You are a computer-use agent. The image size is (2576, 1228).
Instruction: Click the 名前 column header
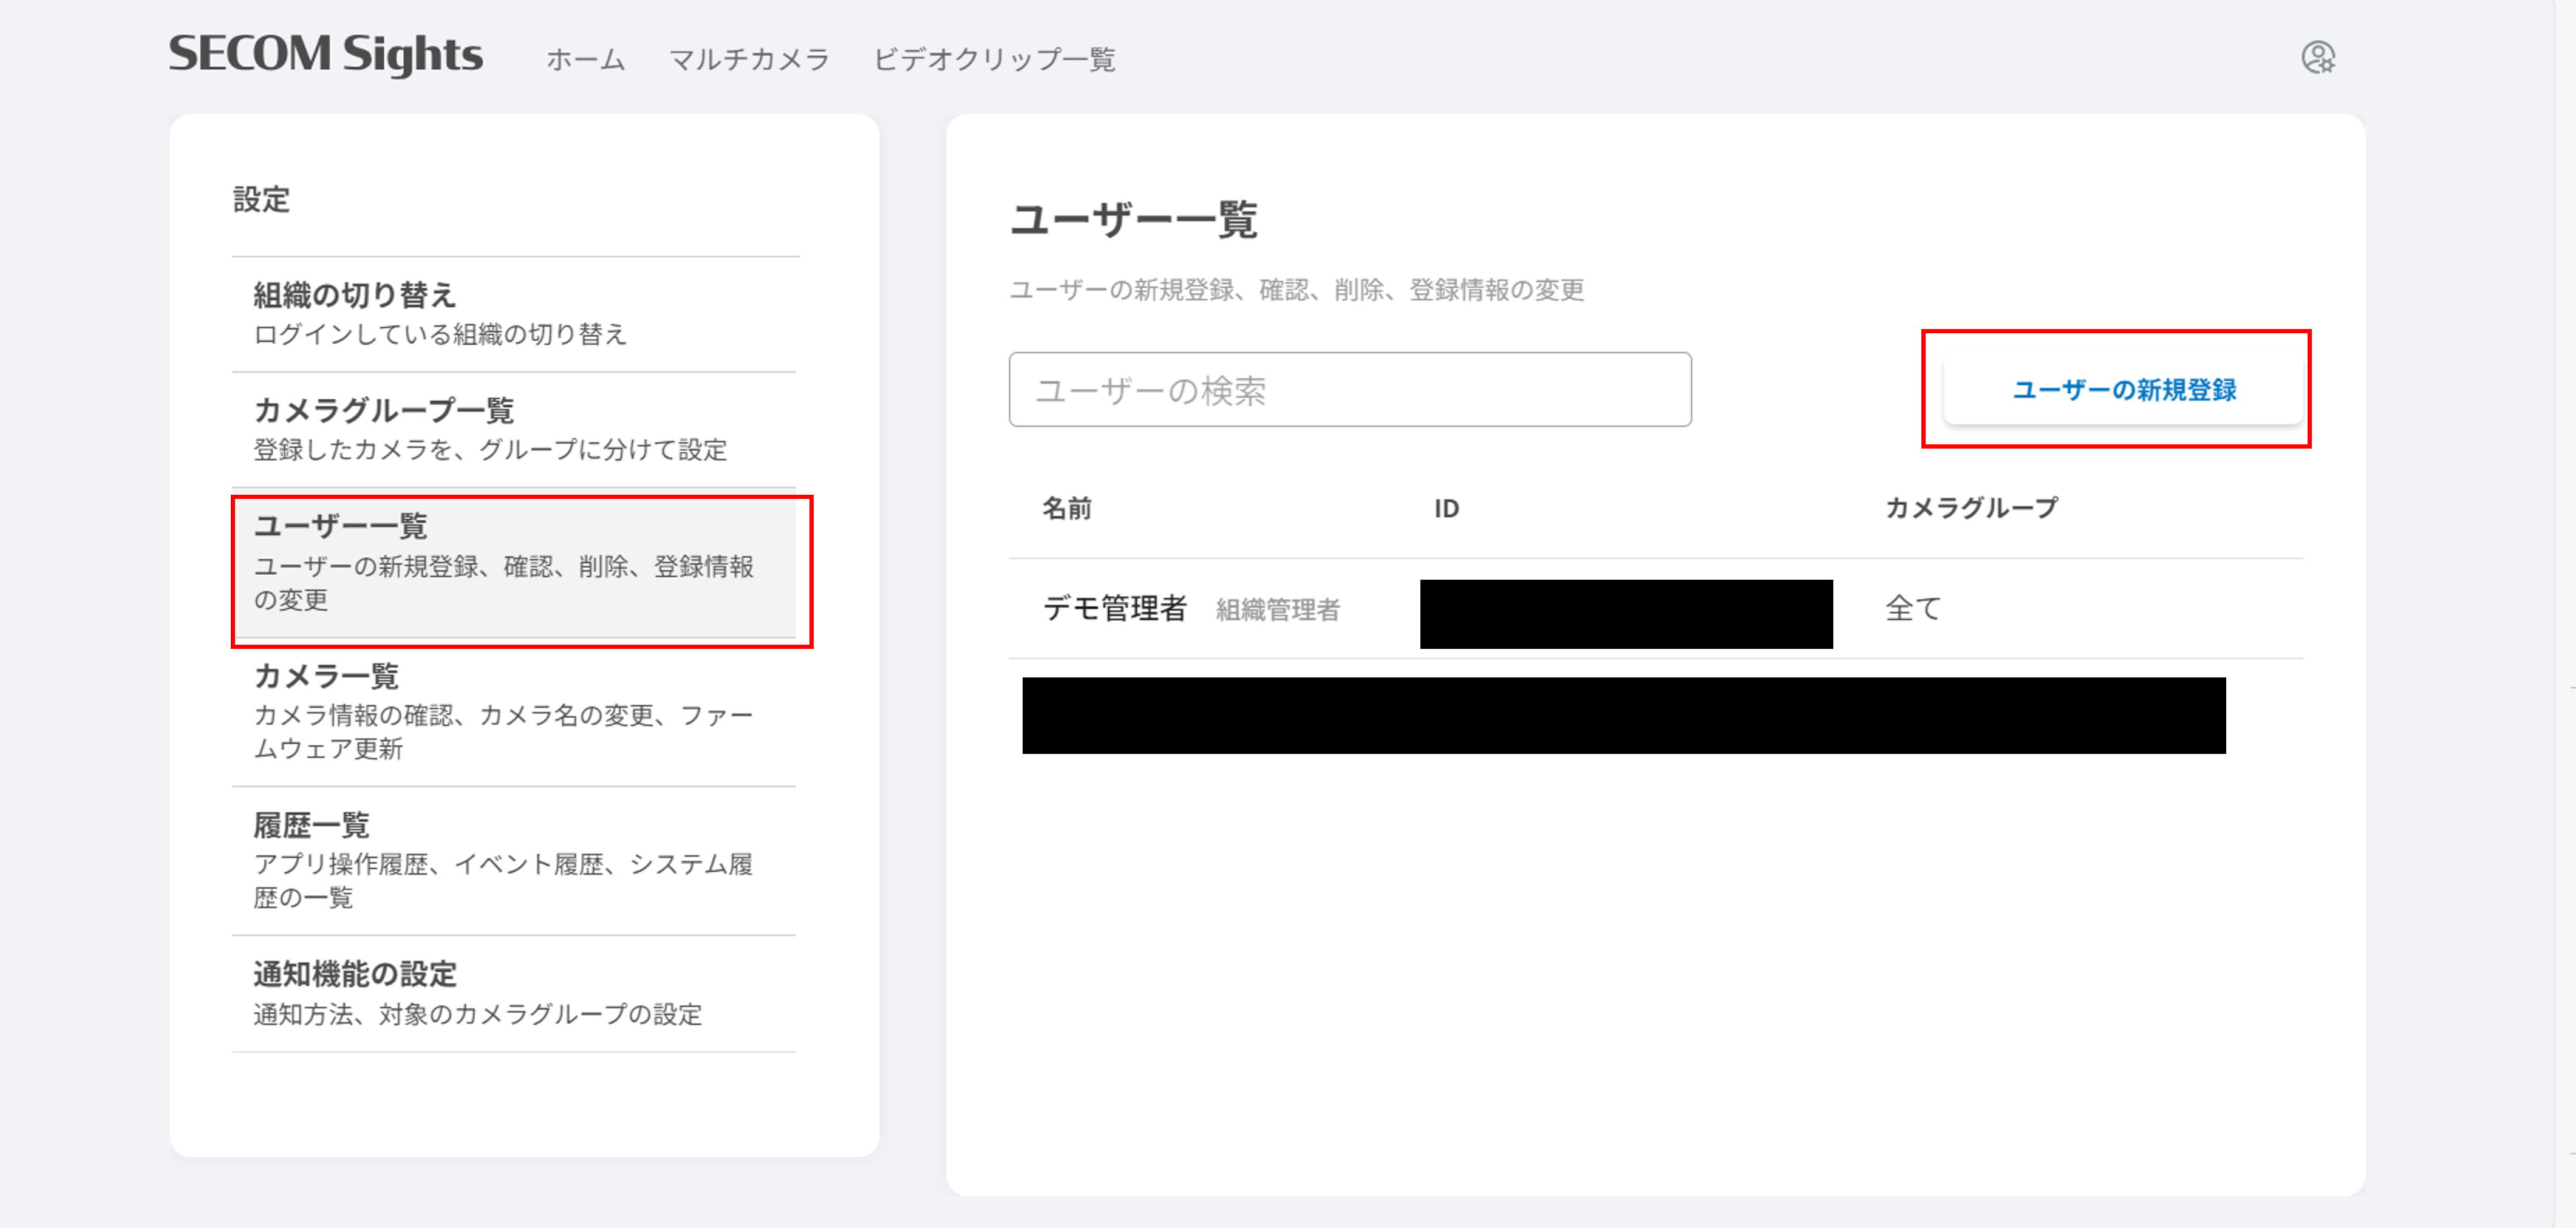(1067, 508)
